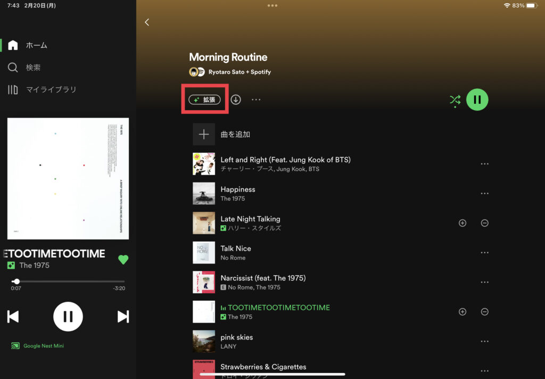Download the Morning Routine playlist

point(236,100)
